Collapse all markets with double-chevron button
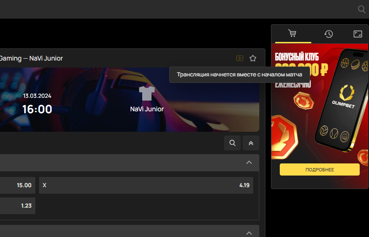 [x=251, y=143]
